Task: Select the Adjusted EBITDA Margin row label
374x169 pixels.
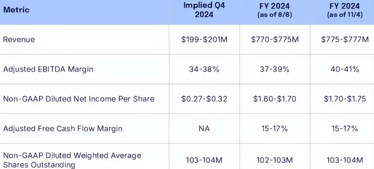Action: [x=48, y=69]
